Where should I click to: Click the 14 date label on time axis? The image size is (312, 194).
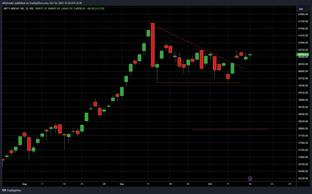point(64,184)
